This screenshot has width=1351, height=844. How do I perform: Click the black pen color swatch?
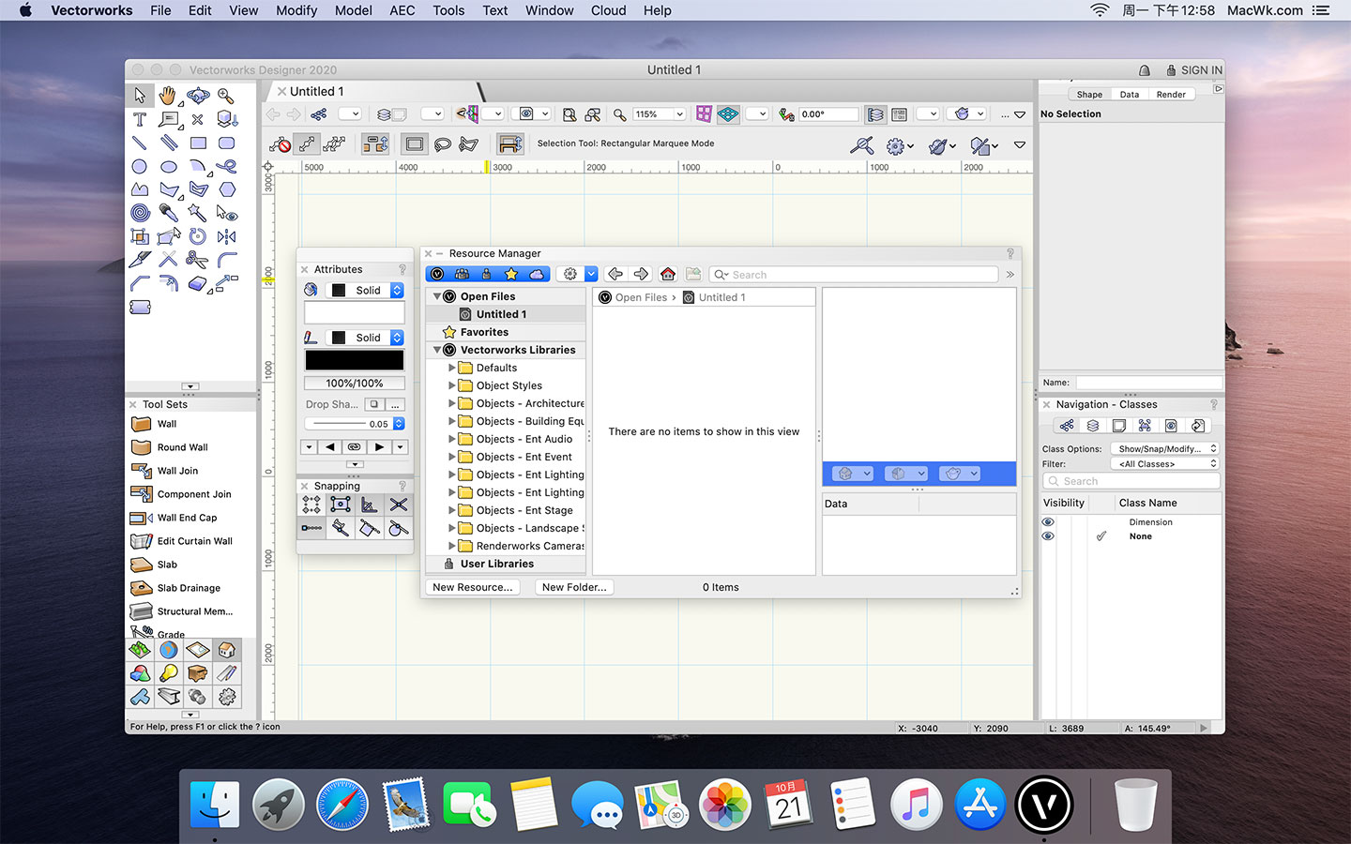[x=355, y=360]
